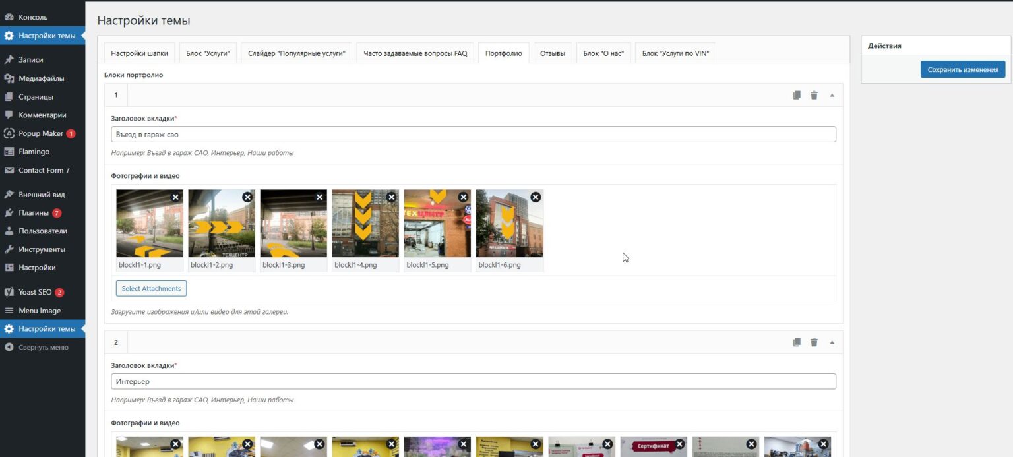Switch to Слайдер "Популярные услуги" tab
The height and width of the screenshot is (457, 1013).
[296, 53]
